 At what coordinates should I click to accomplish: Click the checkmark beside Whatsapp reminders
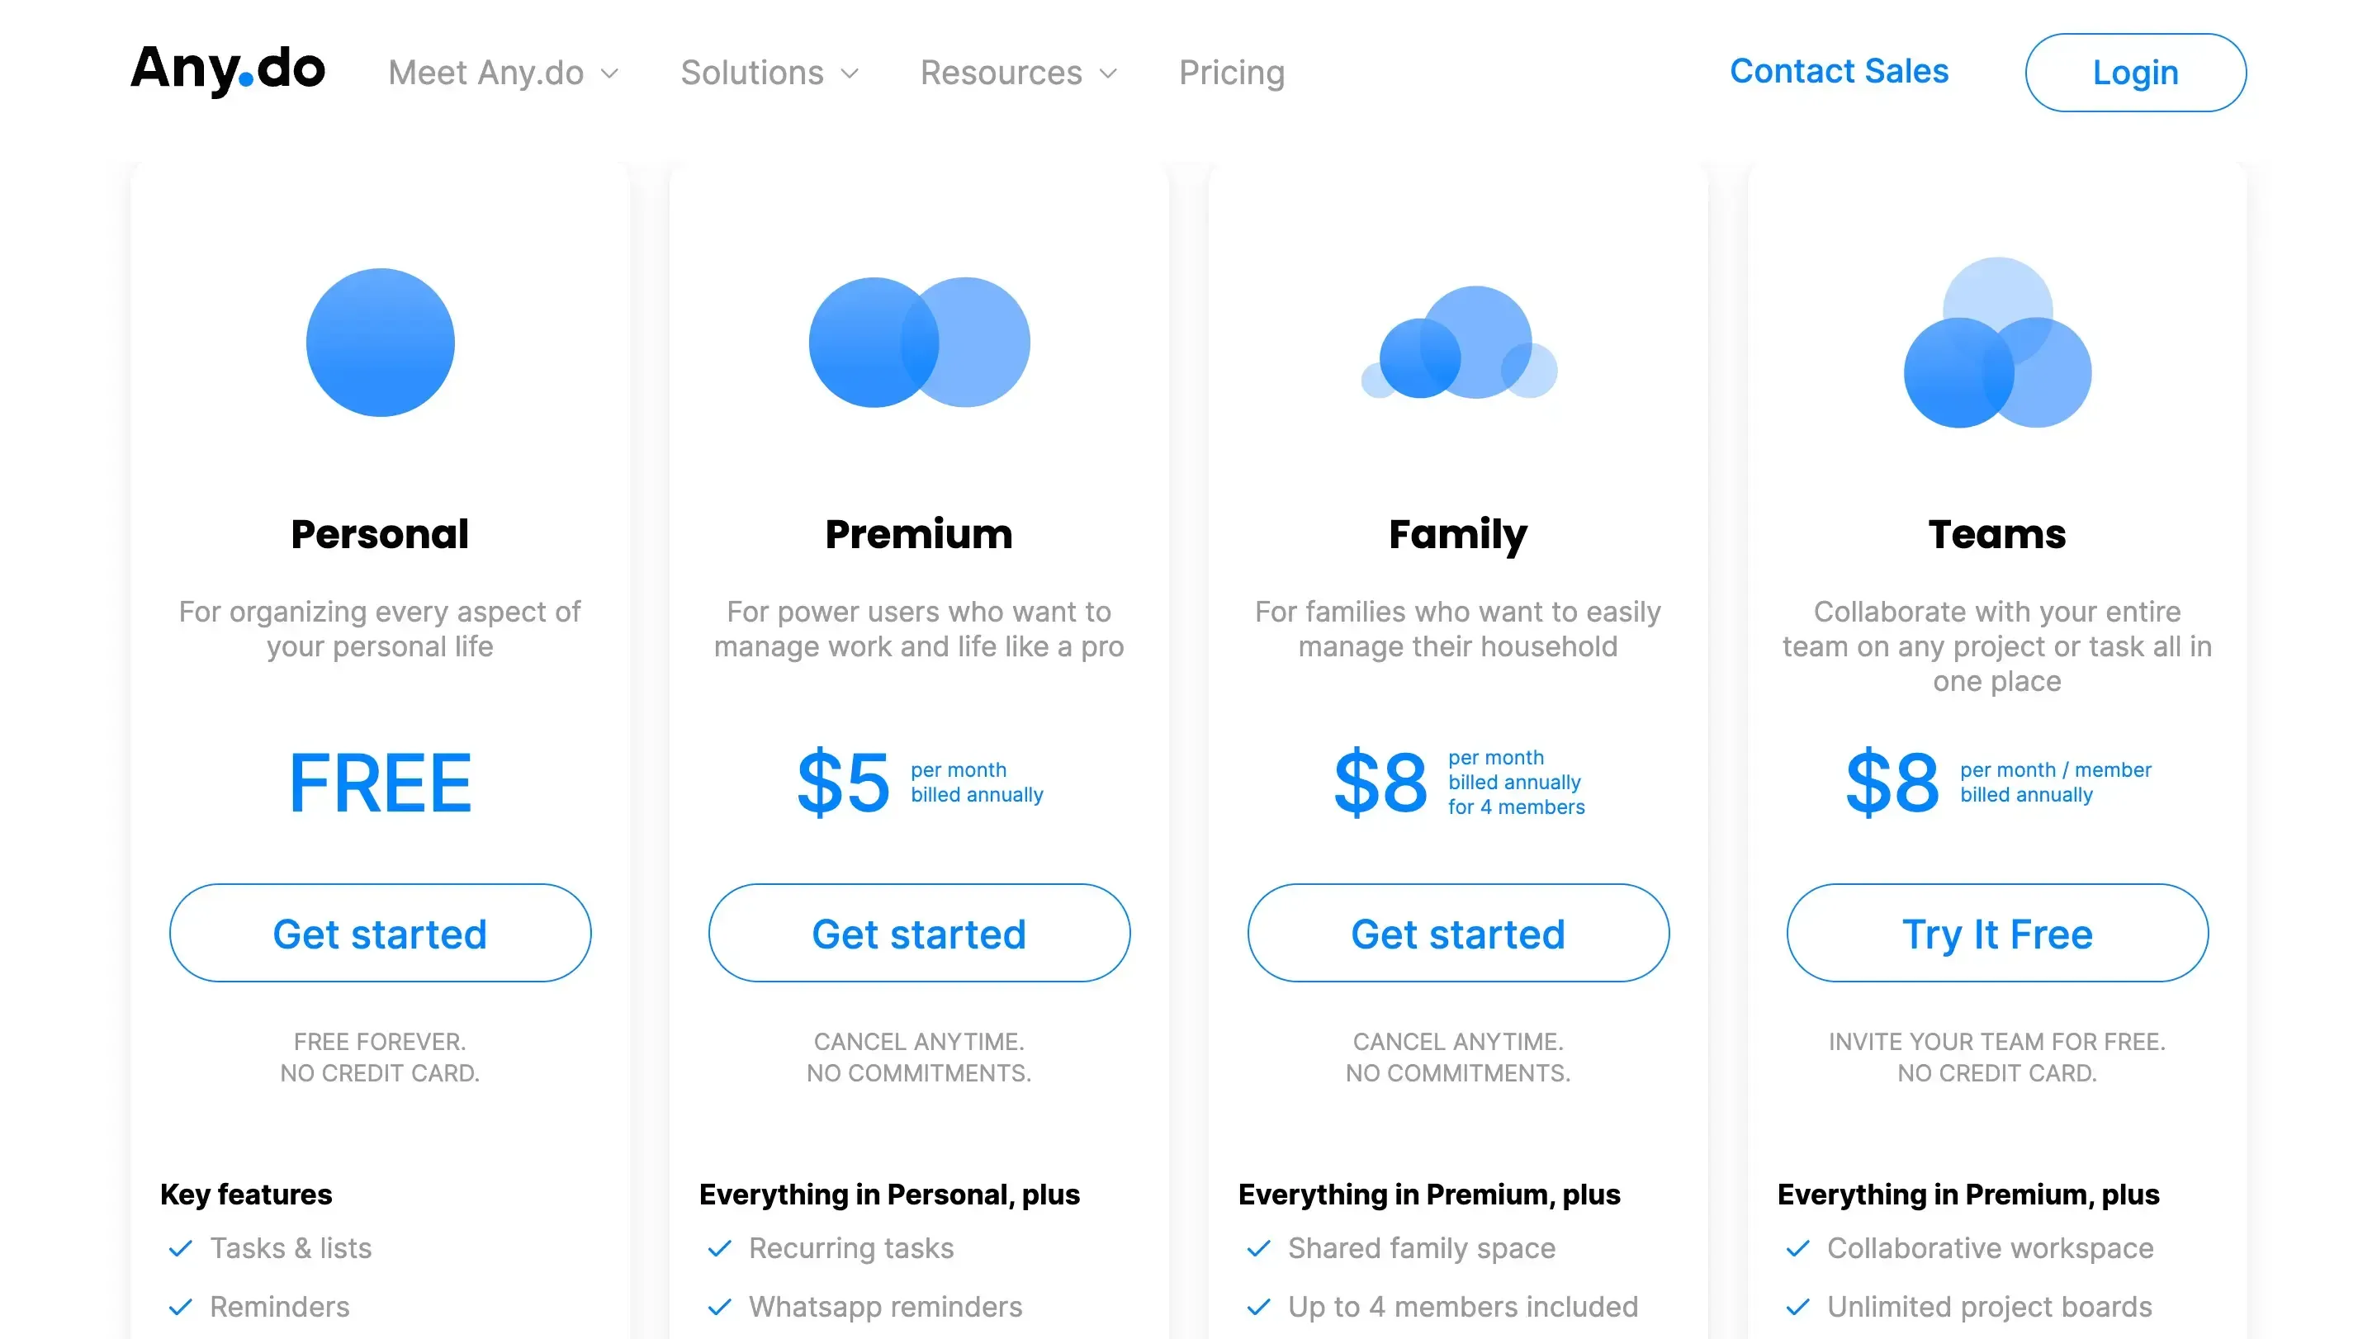[718, 1308]
